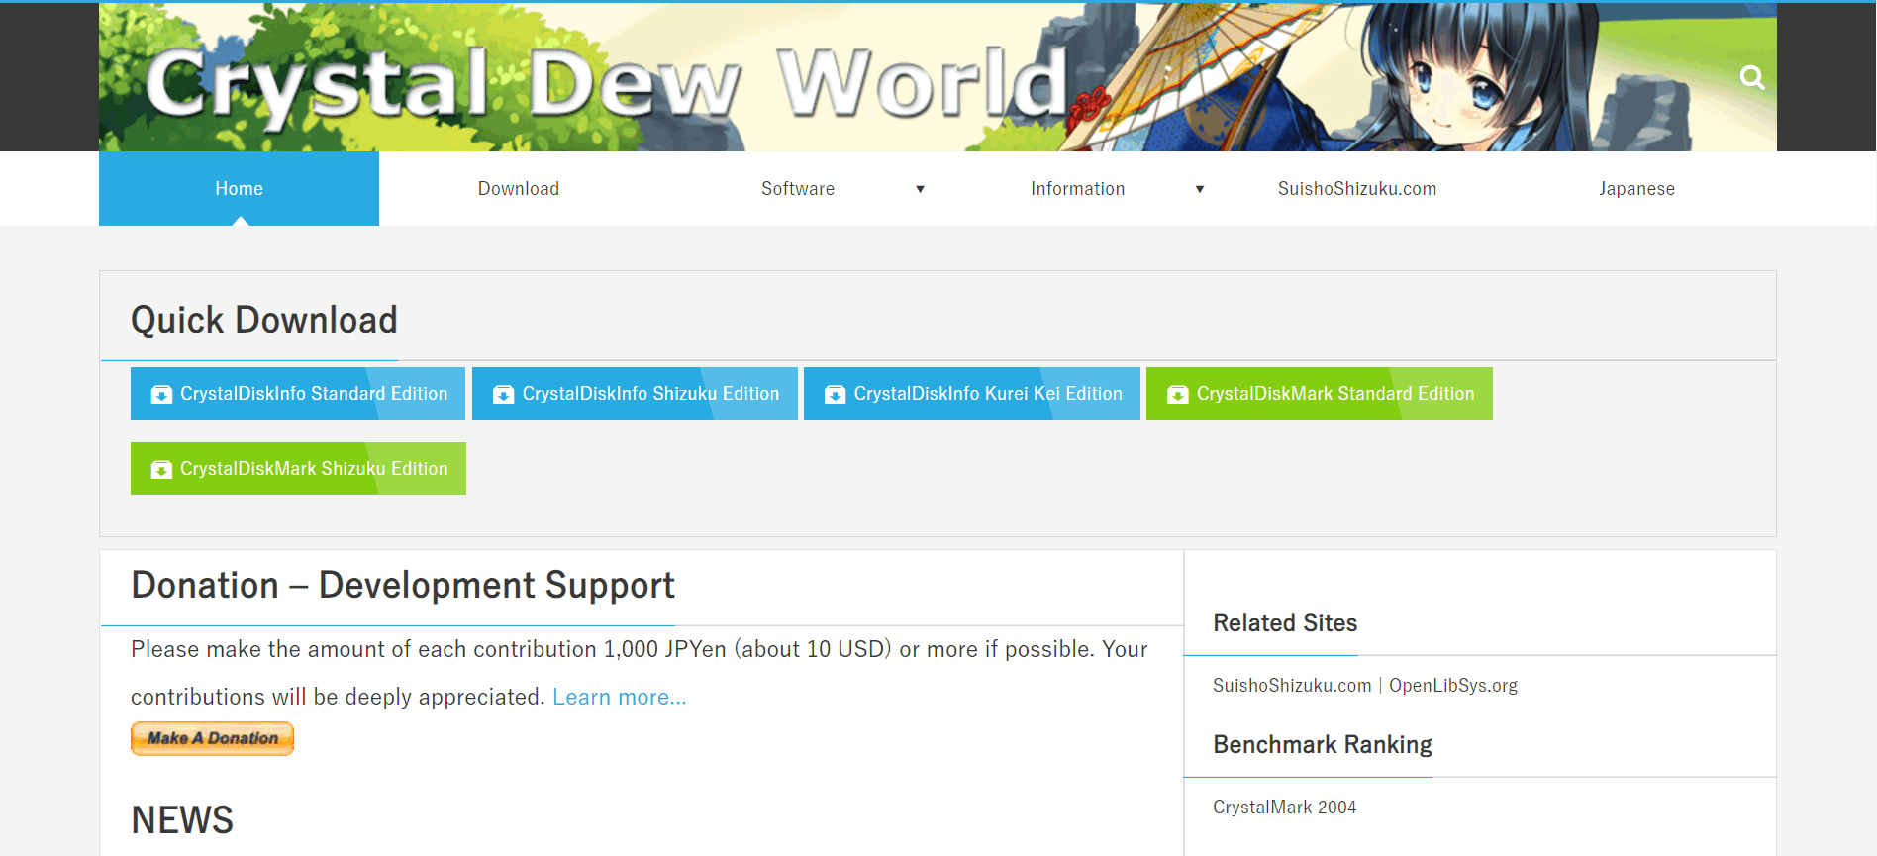Viewport: 1877px width, 856px height.
Task: Click the Related Sites heading
Action: pyautogui.click(x=1285, y=622)
